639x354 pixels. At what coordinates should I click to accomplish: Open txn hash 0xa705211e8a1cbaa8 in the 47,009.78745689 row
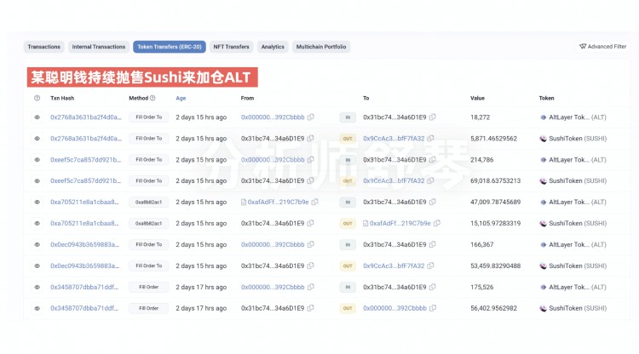click(x=84, y=202)
